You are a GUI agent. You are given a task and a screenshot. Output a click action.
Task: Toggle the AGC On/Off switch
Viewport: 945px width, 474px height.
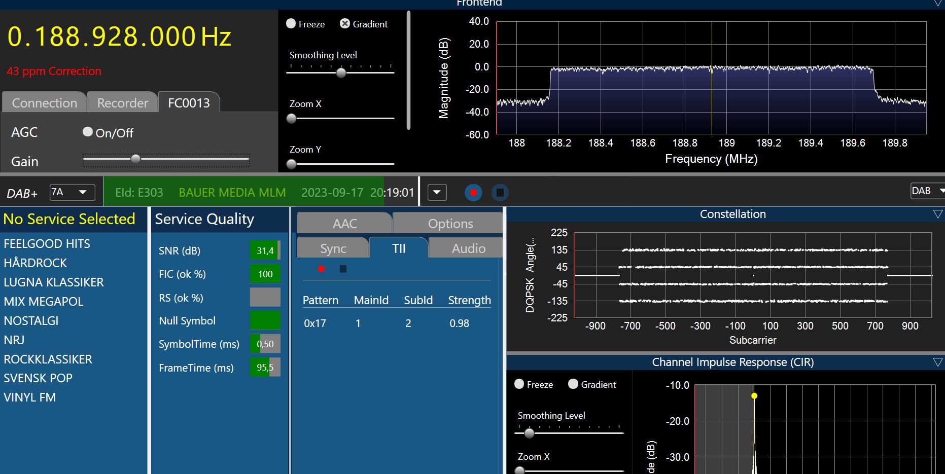tap(88, 132)
